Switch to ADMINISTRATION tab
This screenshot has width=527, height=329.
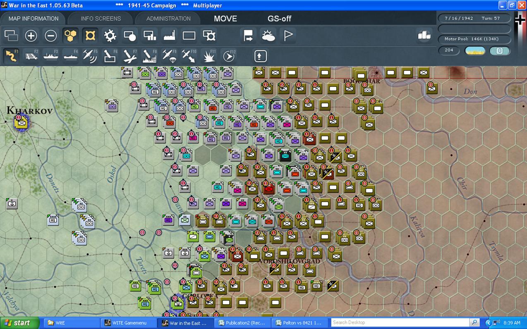pyautogui.click(x=168, y=19)
